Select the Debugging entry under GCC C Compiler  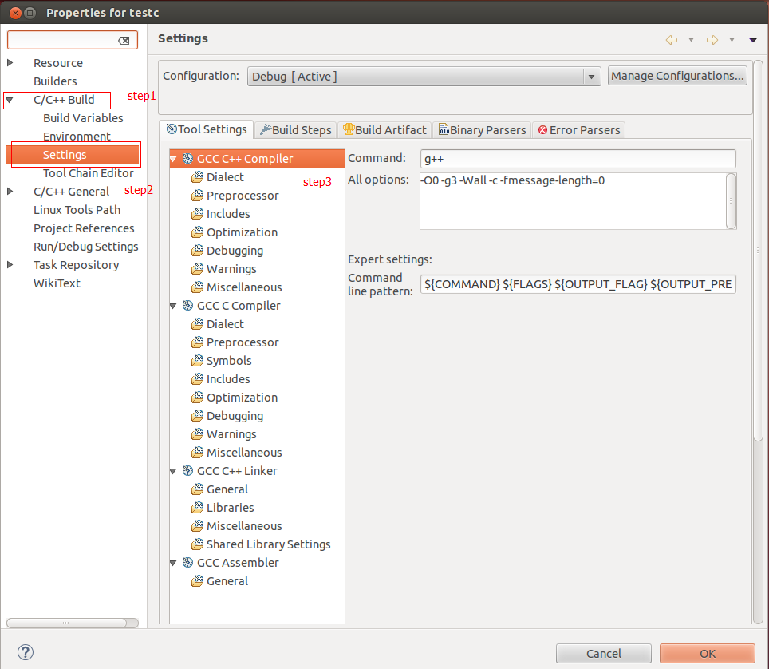(x=235, y=416)
